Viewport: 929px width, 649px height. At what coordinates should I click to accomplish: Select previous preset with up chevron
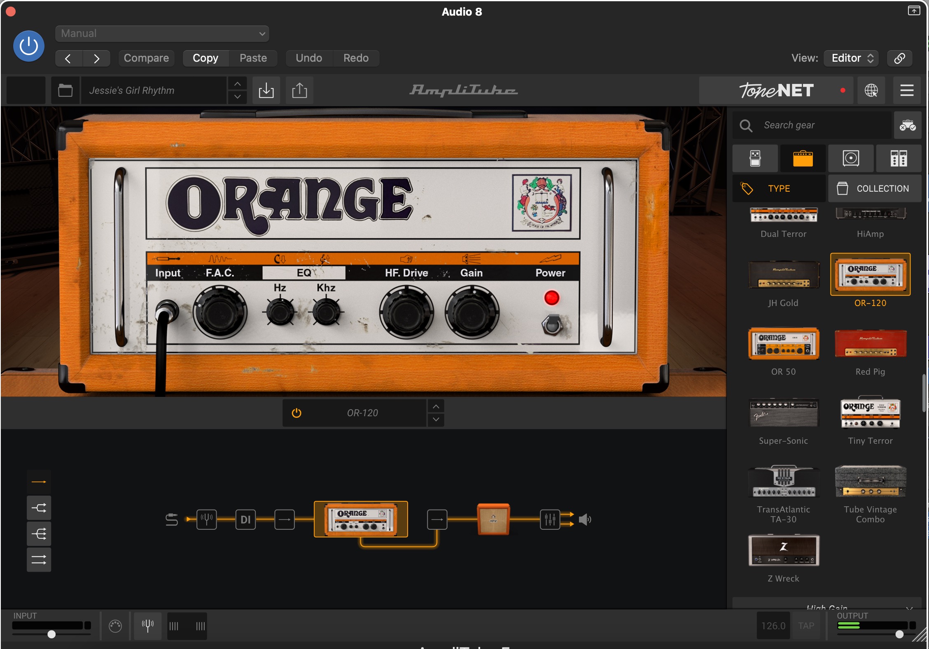point(238,83)
